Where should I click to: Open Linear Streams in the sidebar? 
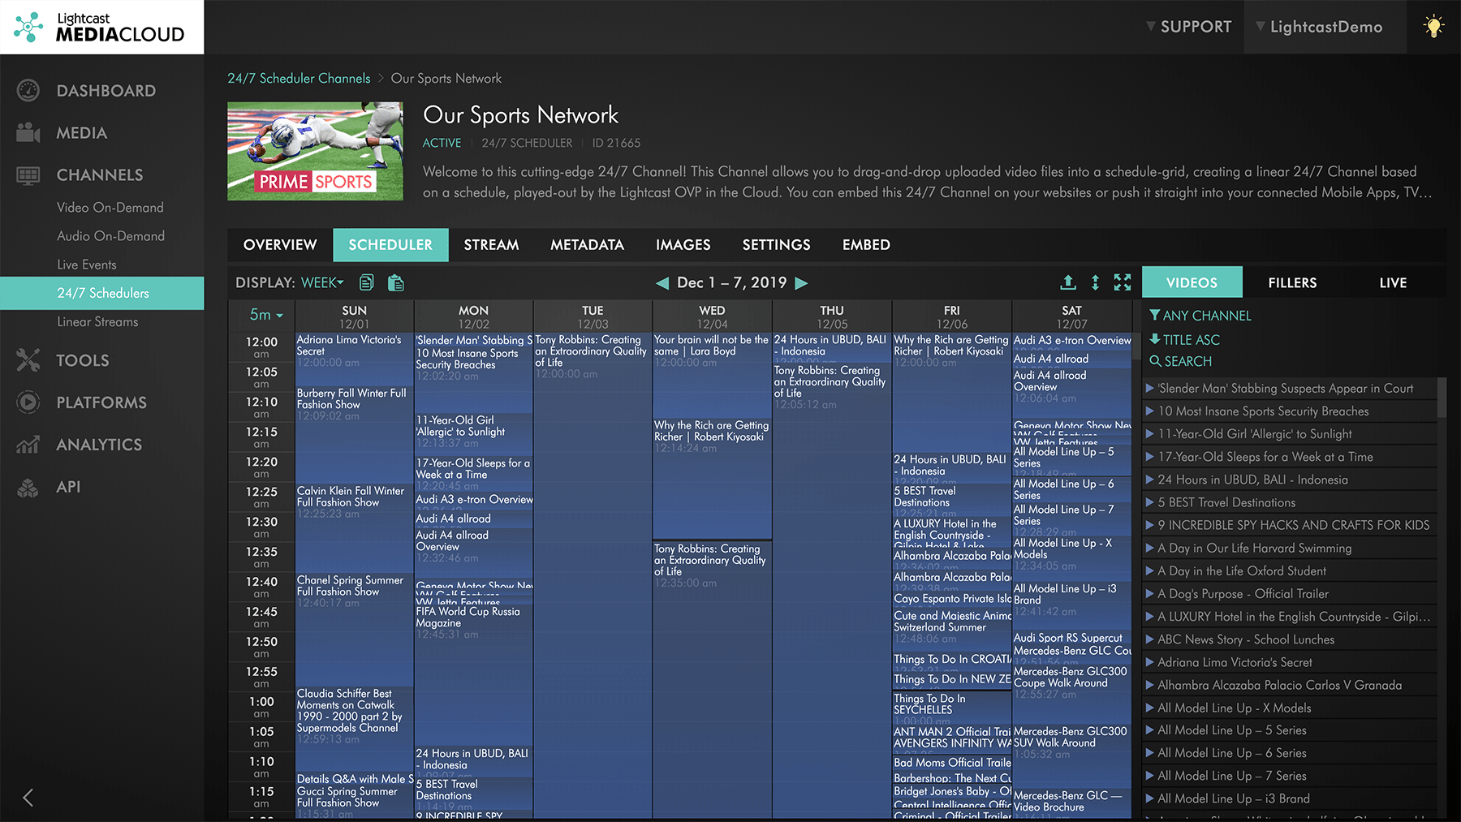pos(97,322)
